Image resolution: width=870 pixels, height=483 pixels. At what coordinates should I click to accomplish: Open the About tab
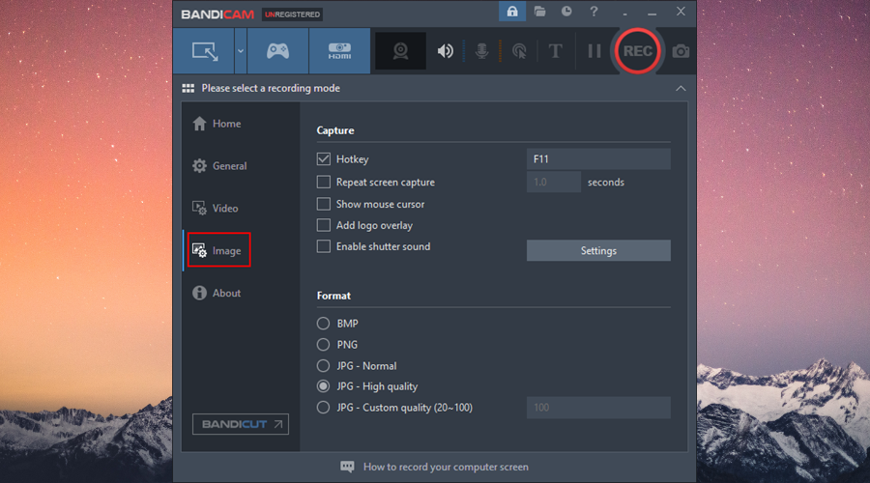pos(217,293)
